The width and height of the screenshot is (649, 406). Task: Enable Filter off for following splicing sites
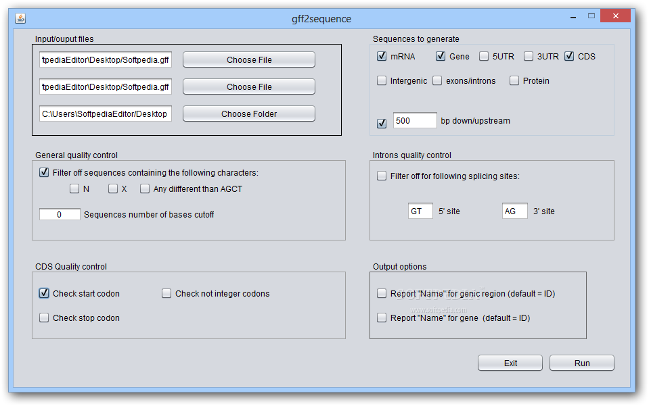click(x=382, y=176)
